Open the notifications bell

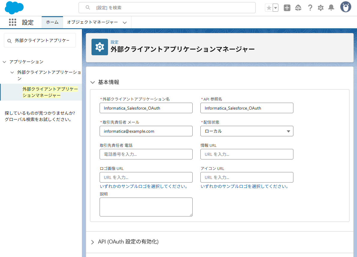pyautogui.click(x=331, y=8)
